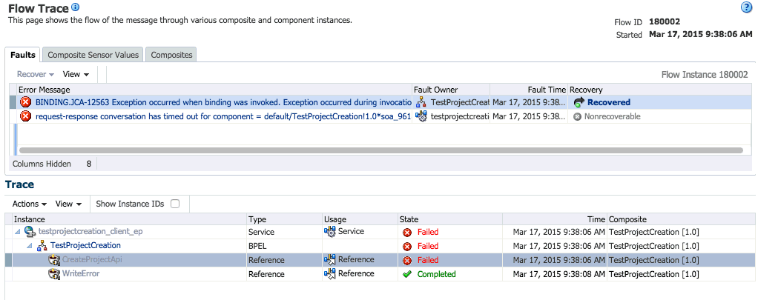758x300 pixels.
Task: Click the WriteError reference instance icon
Action: (54, 274)
